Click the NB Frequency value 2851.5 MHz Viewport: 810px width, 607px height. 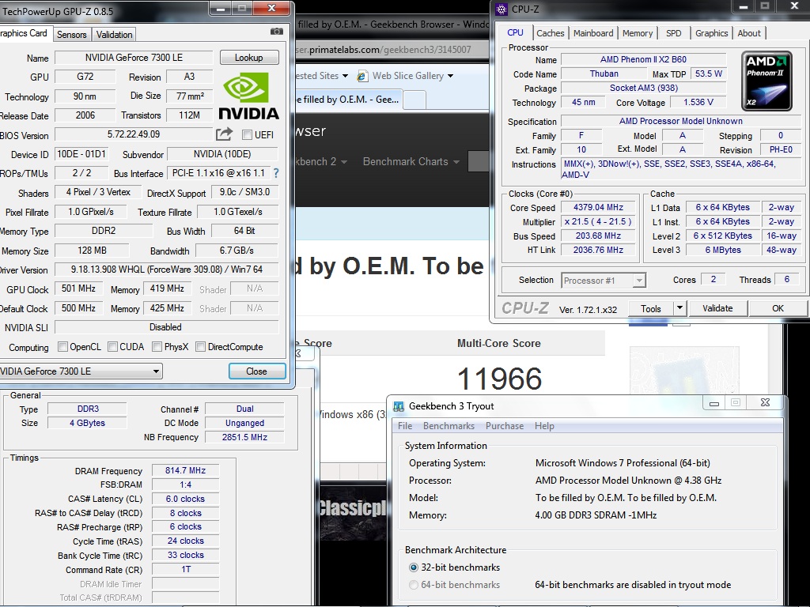245,436
